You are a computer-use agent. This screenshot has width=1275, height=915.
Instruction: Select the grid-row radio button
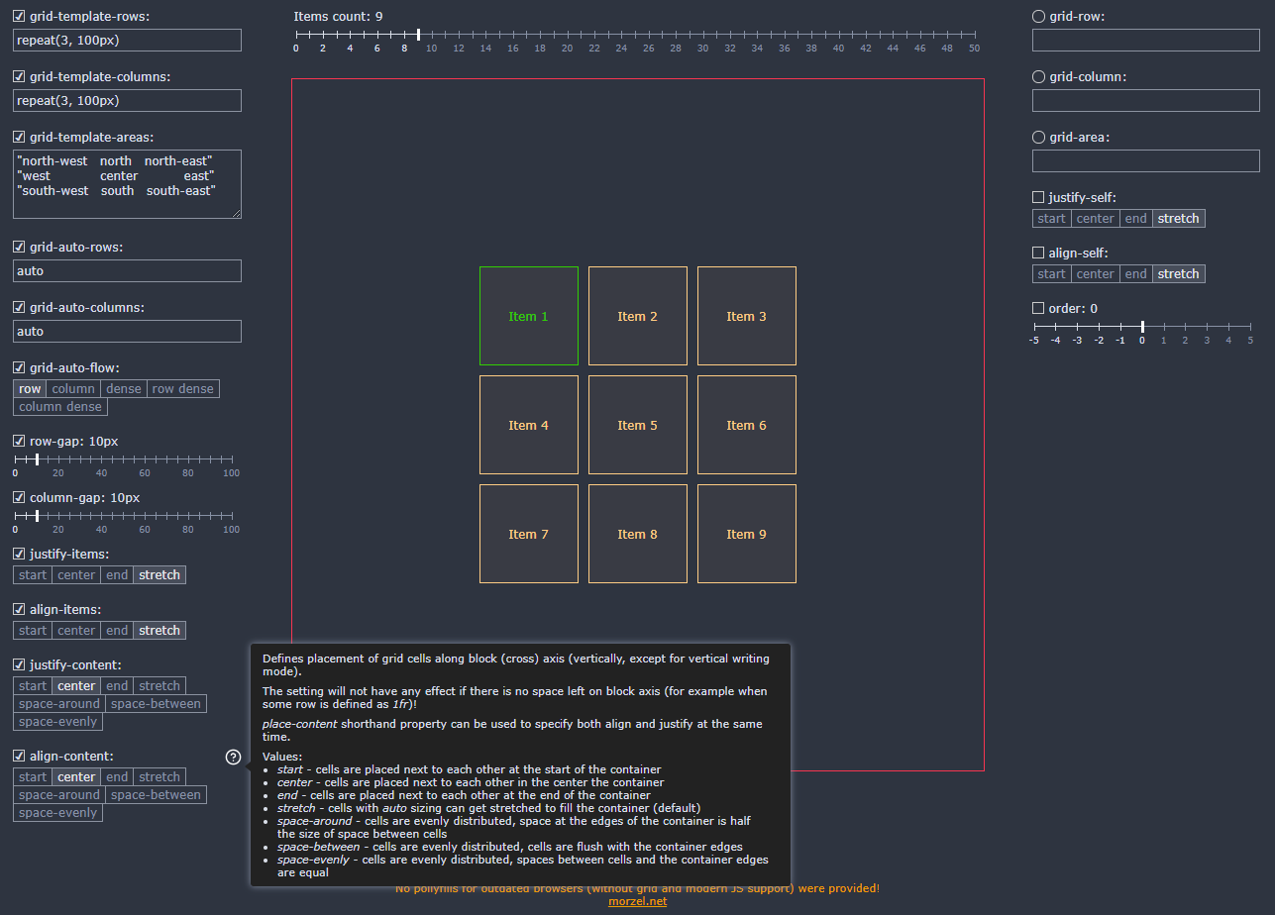1038,17
